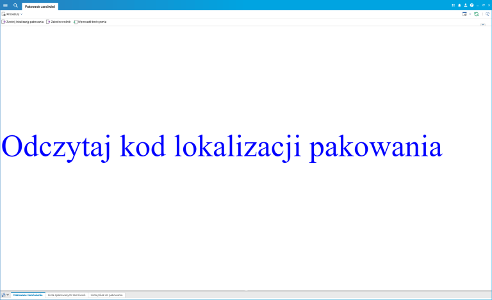
Task: Open notifications bell icon
Action: pyautogui.click(x=459, y=5)
